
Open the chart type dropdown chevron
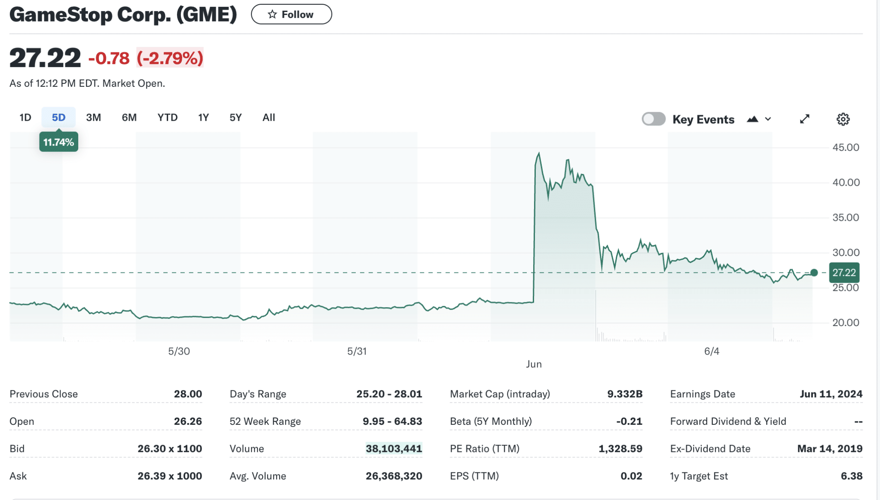pyautogui.click(x=769, y=119)
